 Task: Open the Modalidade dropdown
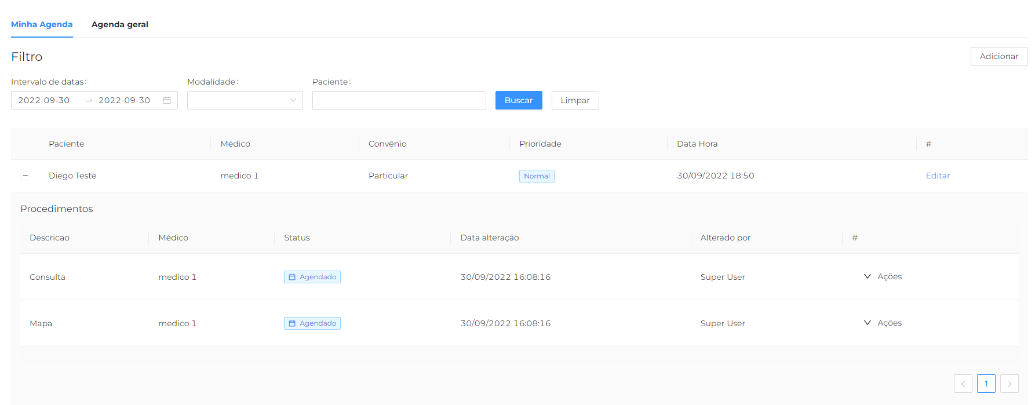[245, 100]
